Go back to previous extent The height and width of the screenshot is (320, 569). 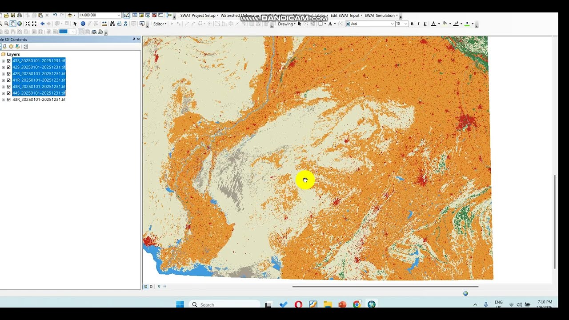tap(42, 24)
